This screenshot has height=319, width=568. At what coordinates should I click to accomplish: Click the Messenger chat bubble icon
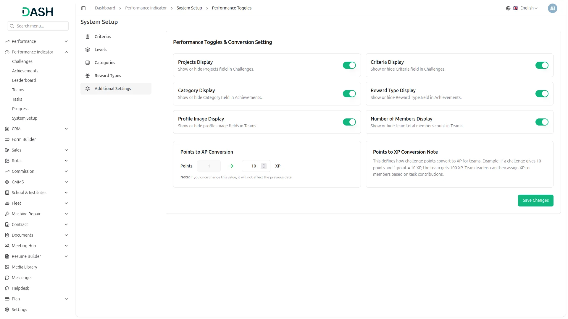(7, 278)
